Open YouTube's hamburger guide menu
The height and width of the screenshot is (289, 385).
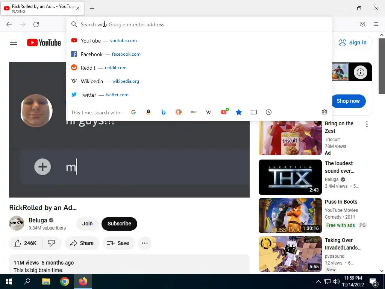click(x=14, y=43)
